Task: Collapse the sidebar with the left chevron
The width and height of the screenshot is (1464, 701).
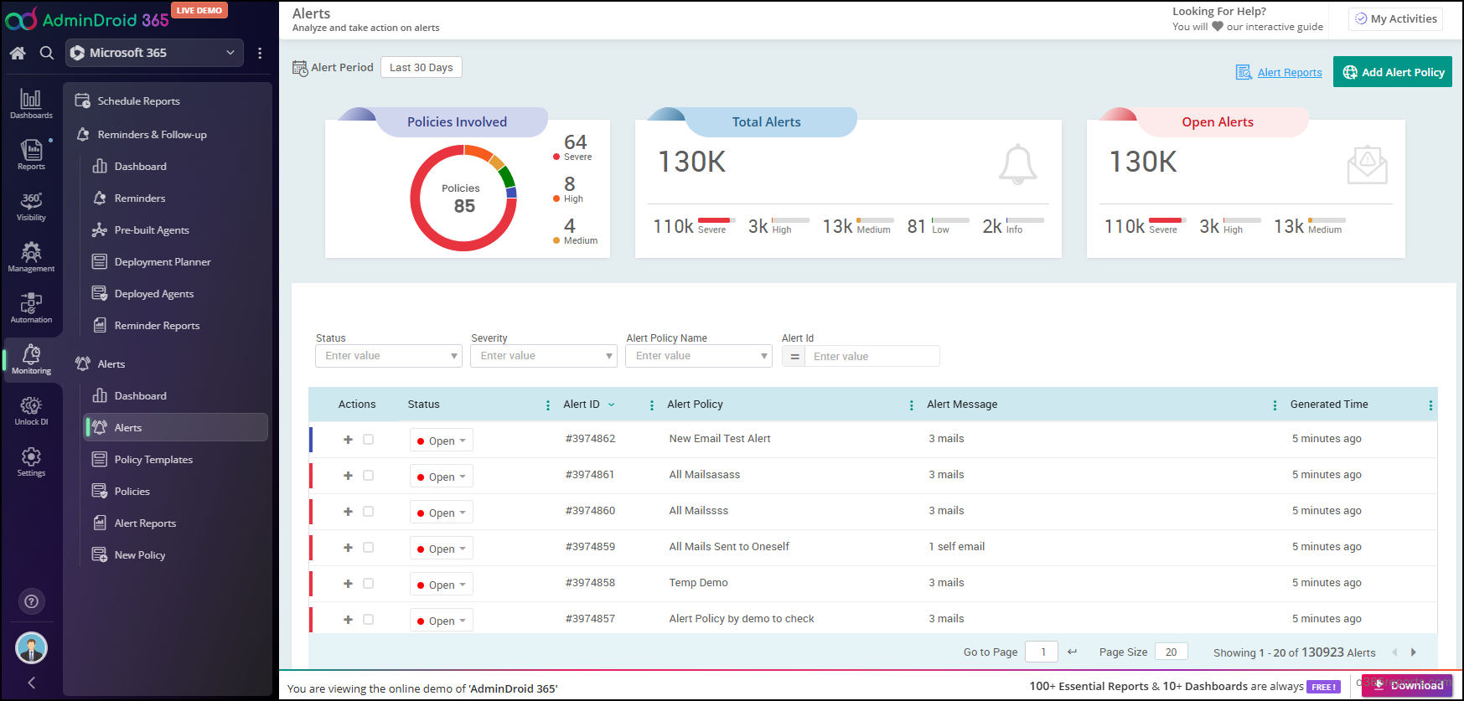Action: 31,683
